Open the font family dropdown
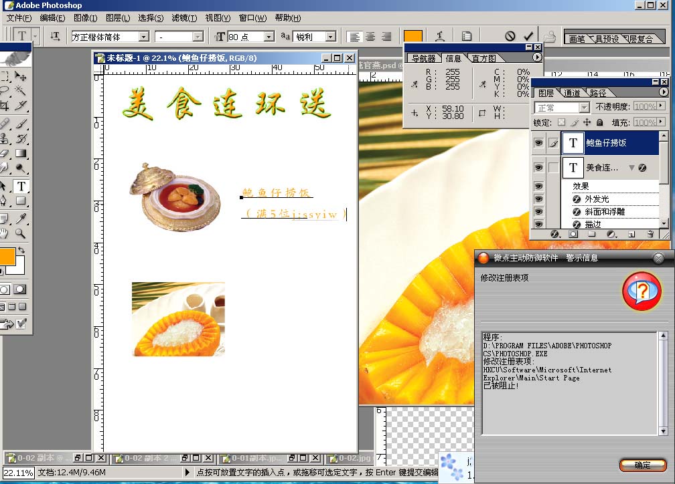This screenshot has height=484, width=675. [x=144, y=37]
